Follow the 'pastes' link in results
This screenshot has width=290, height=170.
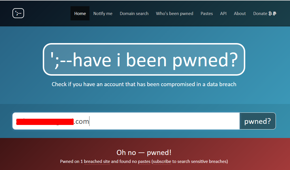pos(144,161)
